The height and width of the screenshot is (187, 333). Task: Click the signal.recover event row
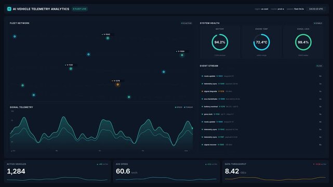click(261, 145)
